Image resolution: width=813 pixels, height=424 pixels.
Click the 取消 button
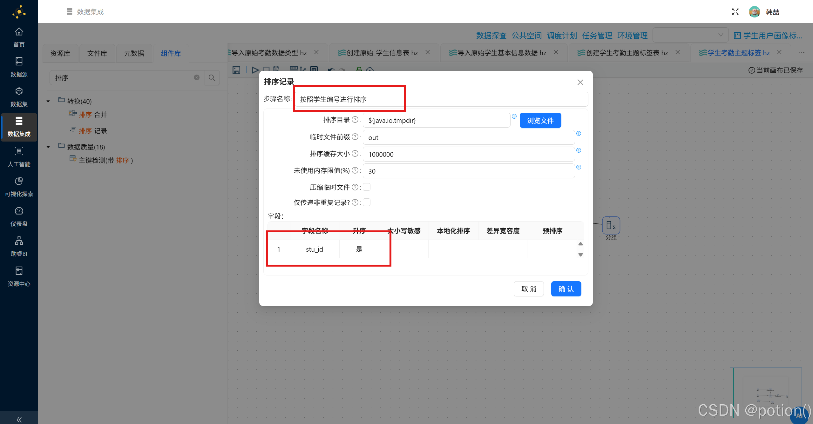point(529,289)
